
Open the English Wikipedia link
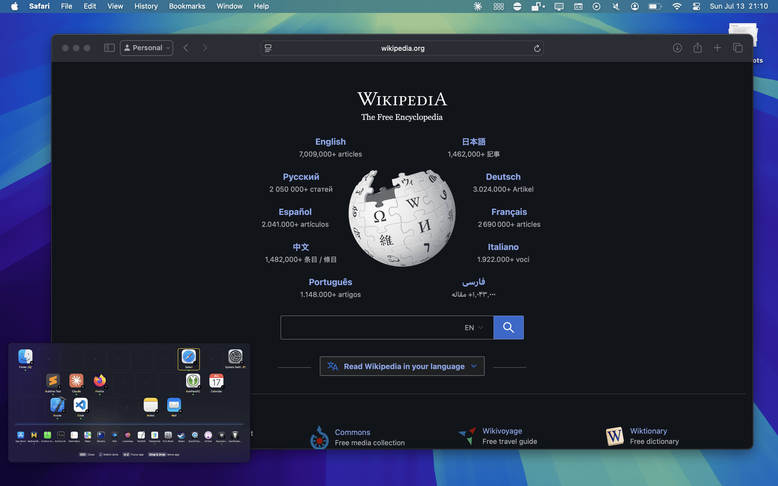(x=330, y=142)
